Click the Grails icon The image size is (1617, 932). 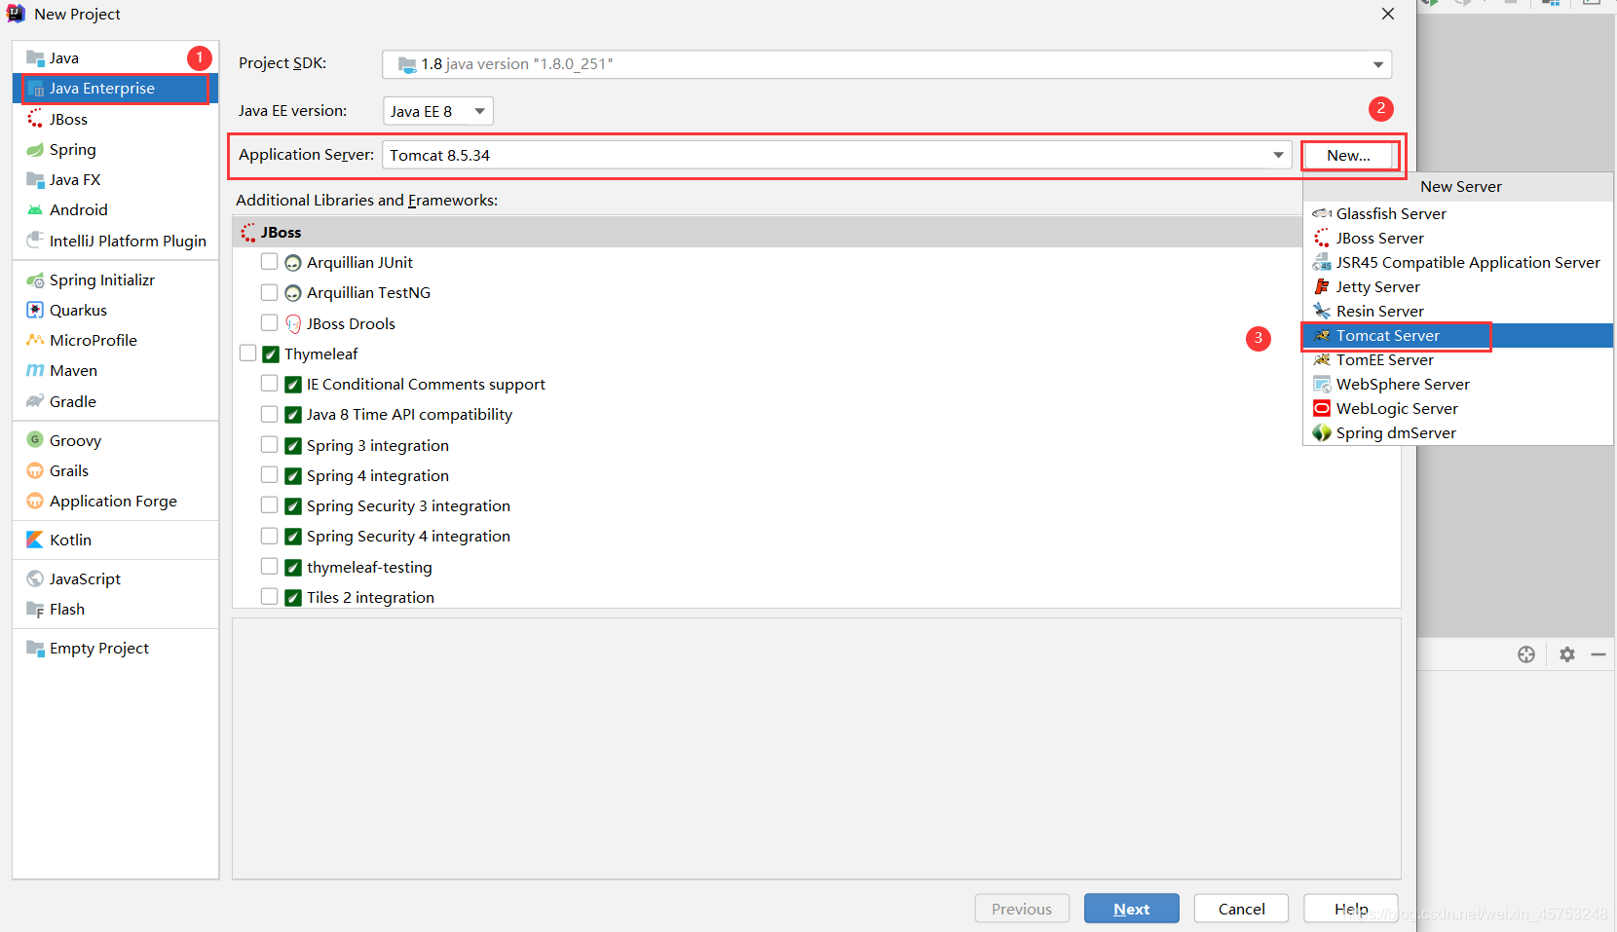click(35, 470)
